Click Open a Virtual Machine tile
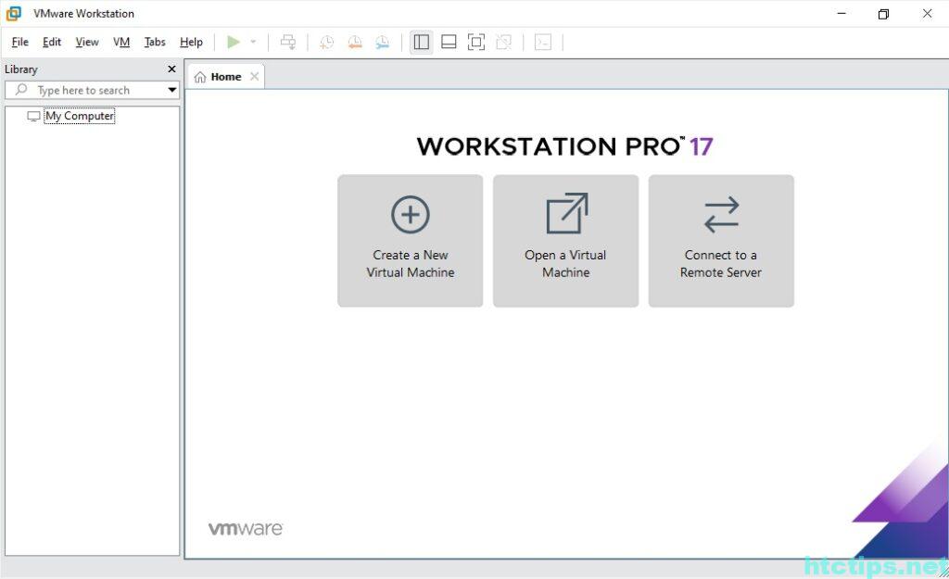Image resolution: width=949 pixels, height=579 pixels. coord(565,241)
